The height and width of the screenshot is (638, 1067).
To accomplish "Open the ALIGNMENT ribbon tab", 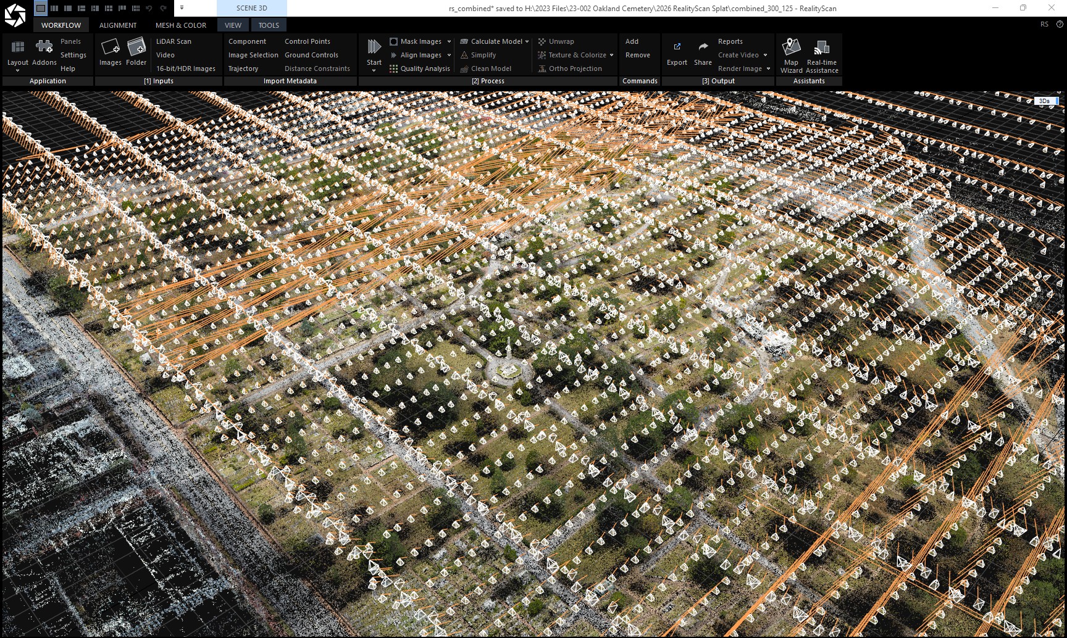I will pyautogui.click(x=118, y=25).
